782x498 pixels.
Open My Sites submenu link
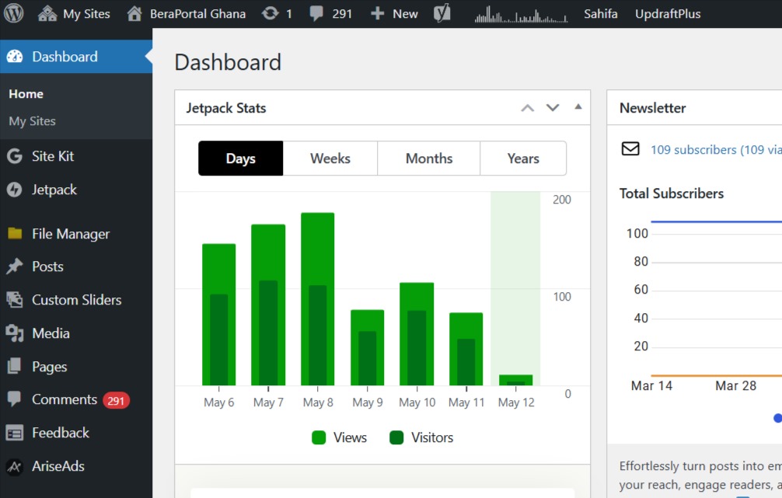tap(32, 121)
